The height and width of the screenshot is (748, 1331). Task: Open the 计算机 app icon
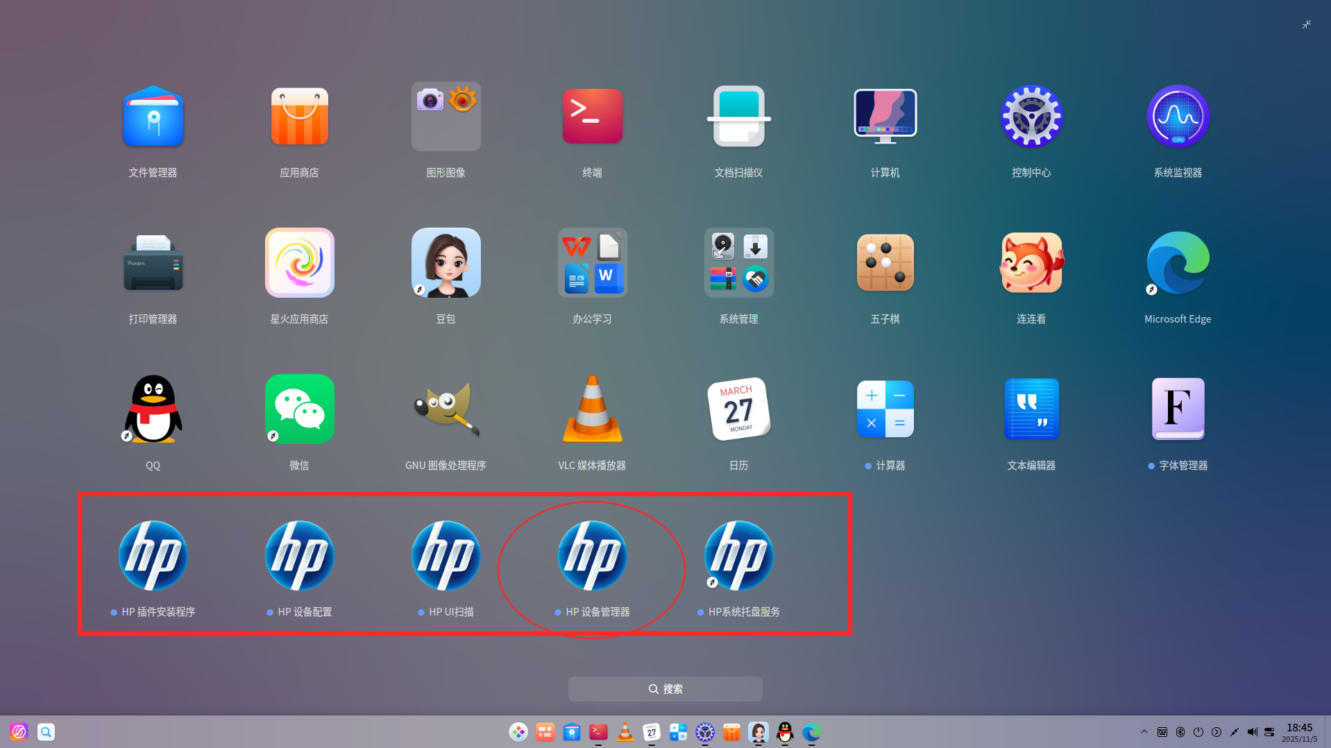pyautogui.click(x=885, y=117)
